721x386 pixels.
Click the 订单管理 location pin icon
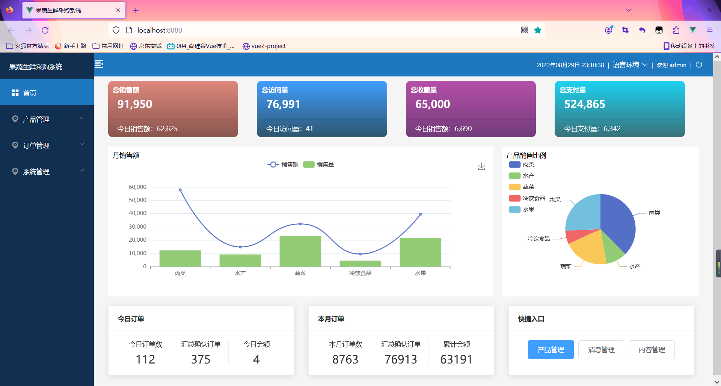pos(15,145)
